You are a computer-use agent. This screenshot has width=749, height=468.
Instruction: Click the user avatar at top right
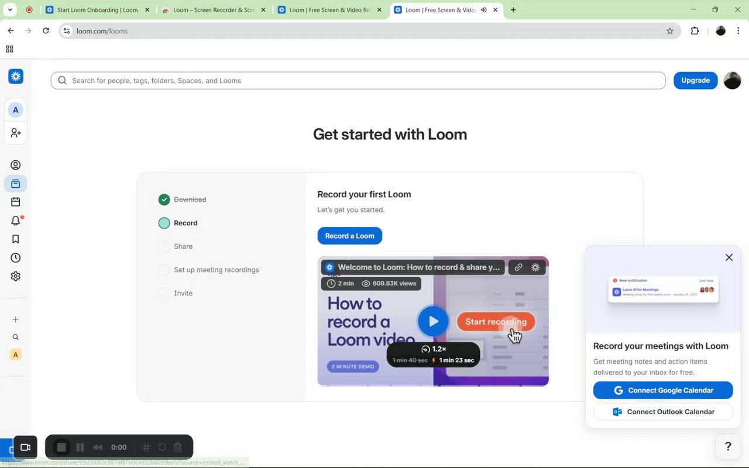point(732,81)
